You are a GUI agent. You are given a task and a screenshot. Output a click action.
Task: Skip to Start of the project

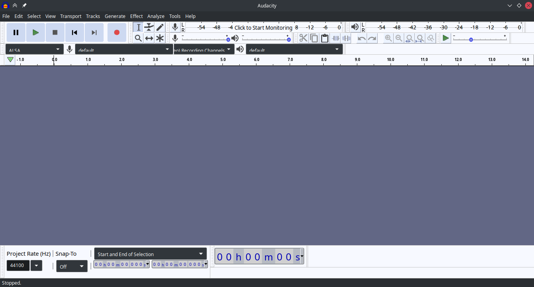coord(75,32)
